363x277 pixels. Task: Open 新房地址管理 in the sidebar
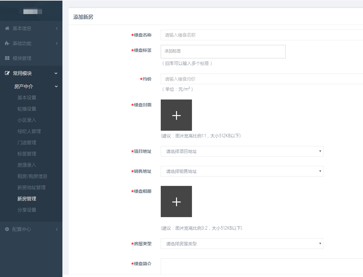[32, 187]
